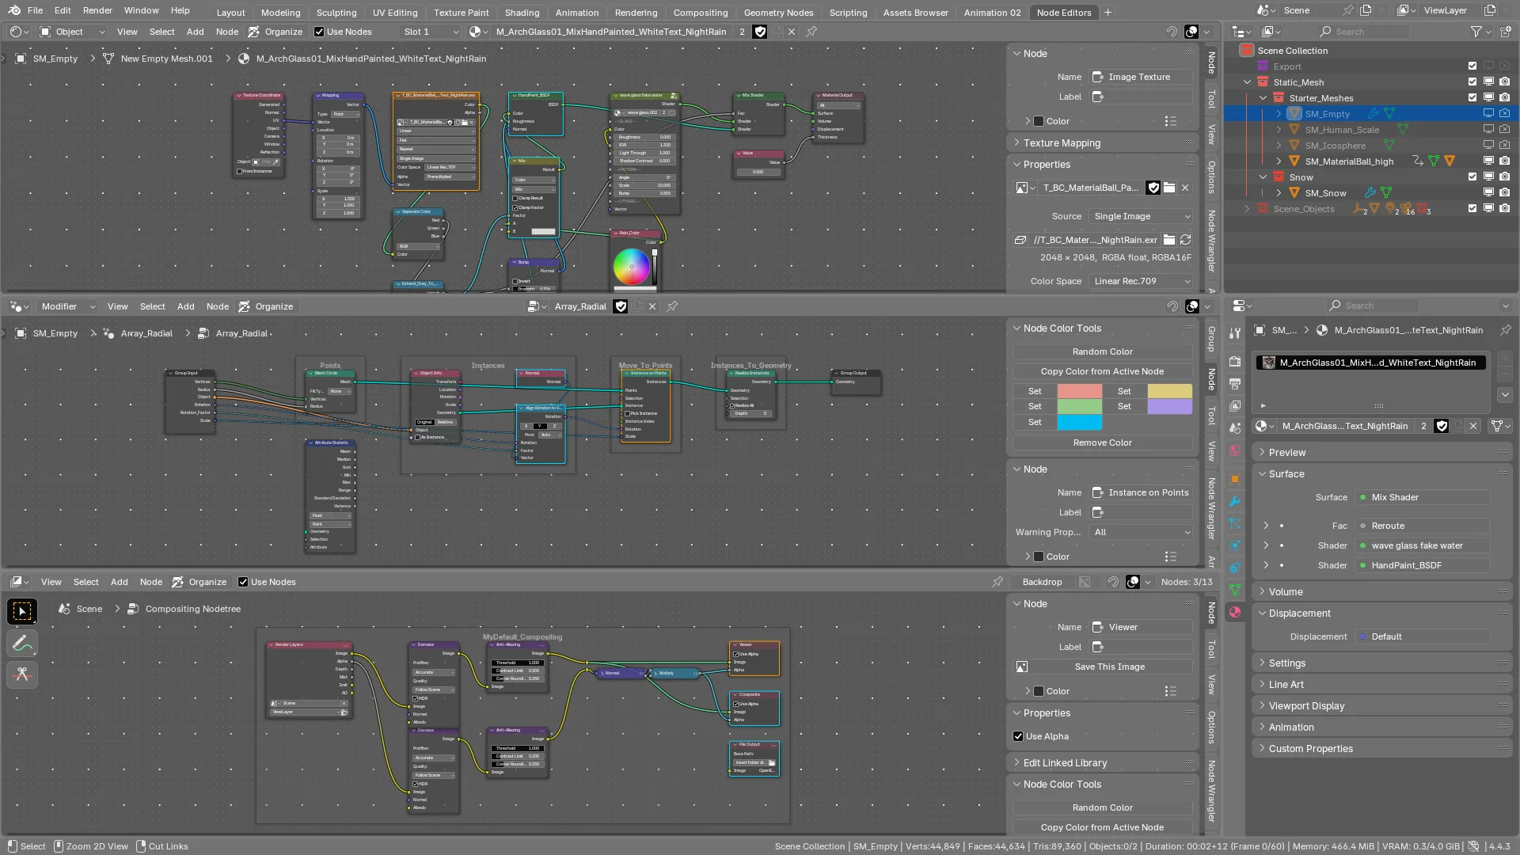
Task: Select Mix Shader surface field
Action: pyautogui.click(x=1422, y=497)
